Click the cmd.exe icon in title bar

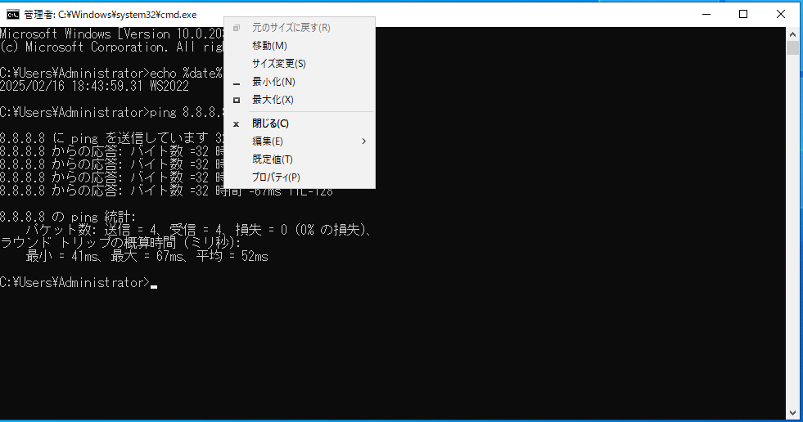coord(13,14)
